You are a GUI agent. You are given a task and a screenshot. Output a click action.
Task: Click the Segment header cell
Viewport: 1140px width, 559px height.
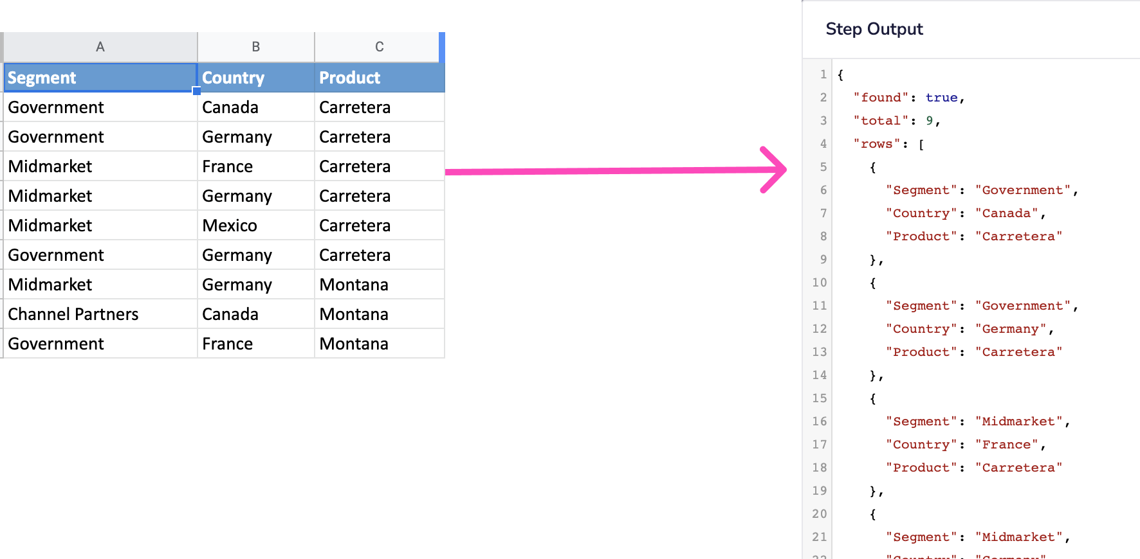100,78
